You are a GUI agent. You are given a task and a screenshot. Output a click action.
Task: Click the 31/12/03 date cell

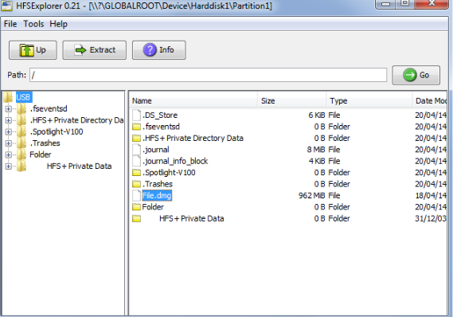pos(431,218)
